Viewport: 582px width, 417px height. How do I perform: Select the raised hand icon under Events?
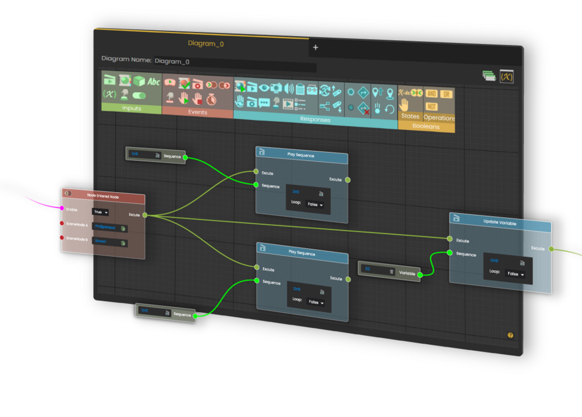184,99
